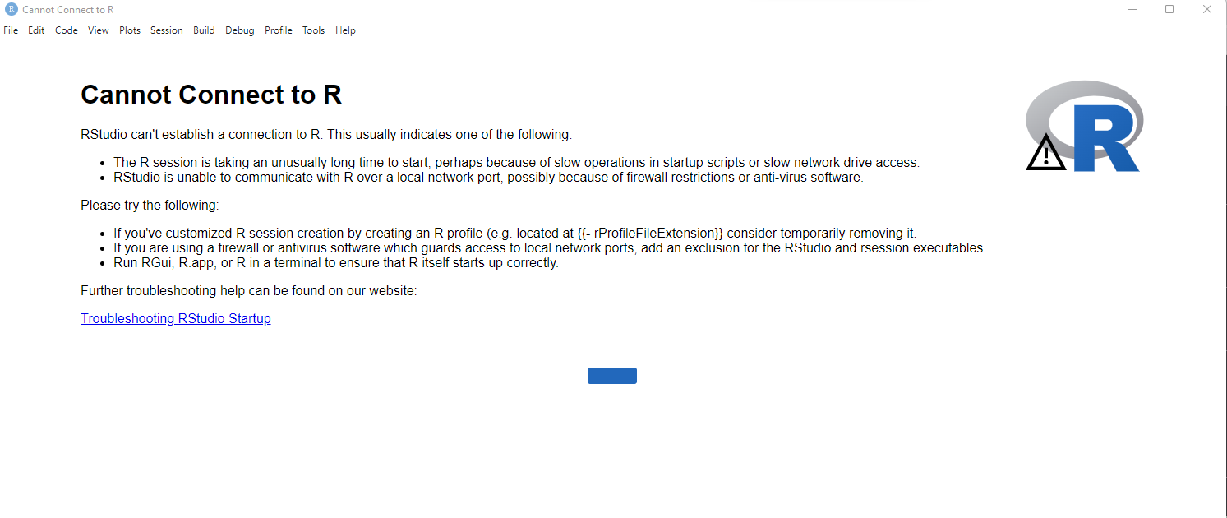The image size is (1227, 518).
Task: Open the Tools menu
Action: pyautogui.click(x=313, y=30)
